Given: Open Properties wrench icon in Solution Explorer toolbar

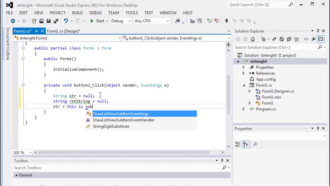Looking at the screenshot, I should coord(313,39).
